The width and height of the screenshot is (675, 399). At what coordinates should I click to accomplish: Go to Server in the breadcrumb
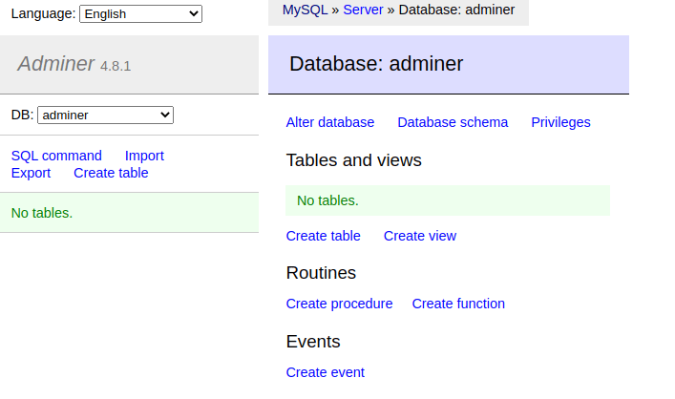[363, 10]
